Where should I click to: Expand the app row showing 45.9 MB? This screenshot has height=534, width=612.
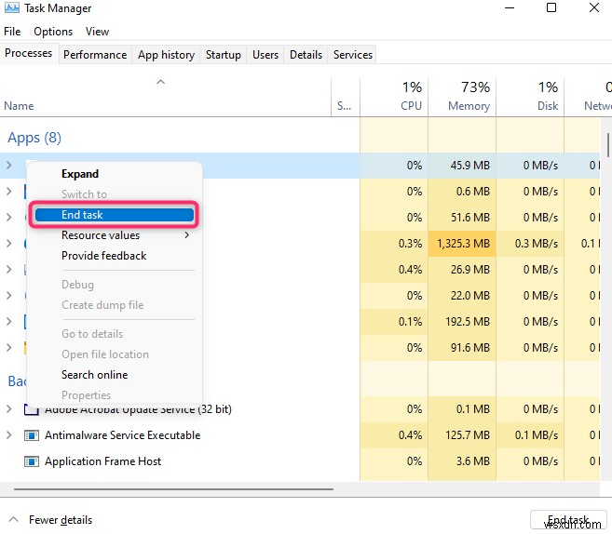point(9,166)
